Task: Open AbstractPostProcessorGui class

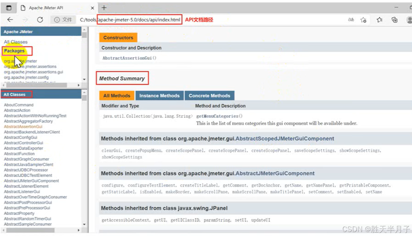Action: point(28,202)
